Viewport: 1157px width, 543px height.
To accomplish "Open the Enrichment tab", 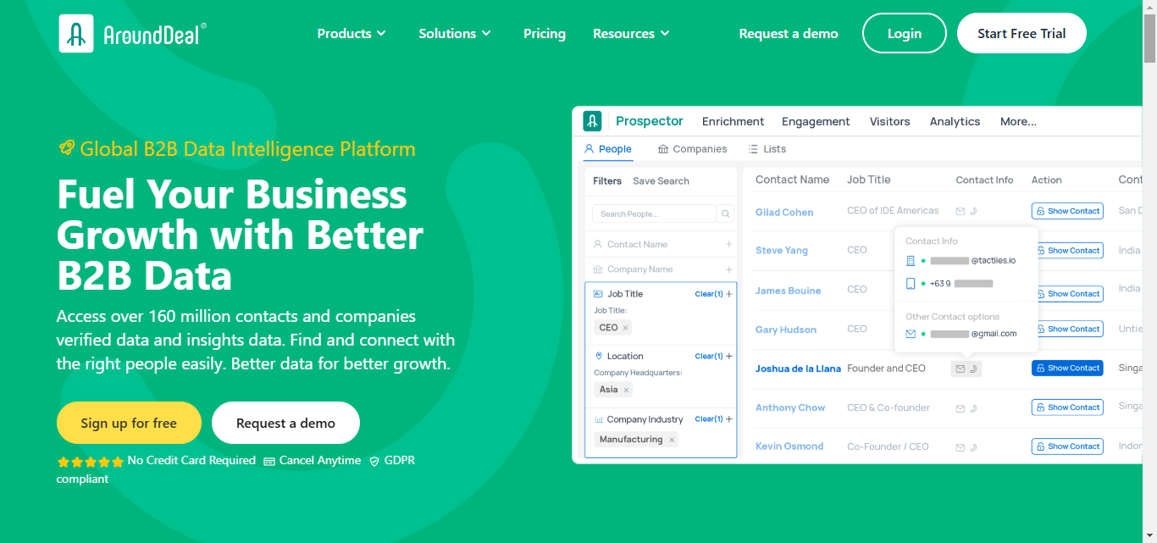I will [x=733, y=121].
